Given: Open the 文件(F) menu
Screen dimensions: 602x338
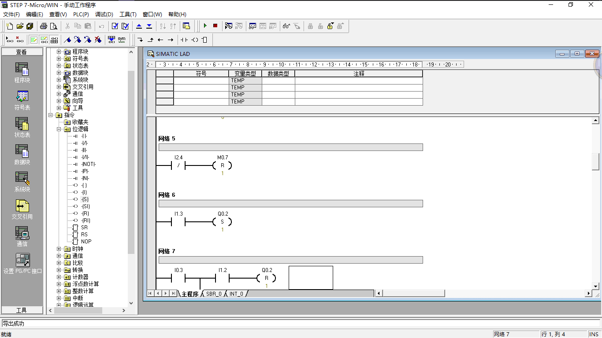Looking at the screenshot, I should click(x=11, y=15).
